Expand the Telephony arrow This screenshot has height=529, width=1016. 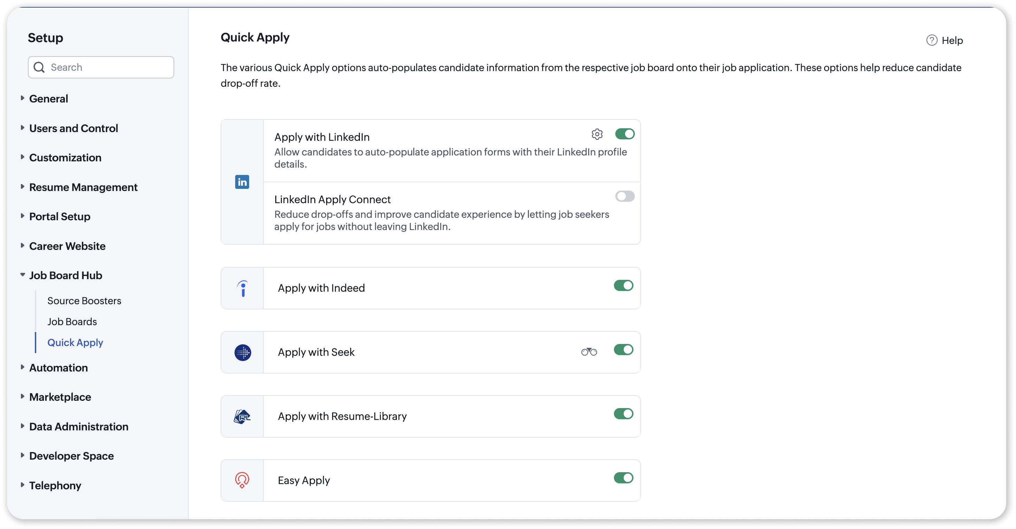pos(22,484)
